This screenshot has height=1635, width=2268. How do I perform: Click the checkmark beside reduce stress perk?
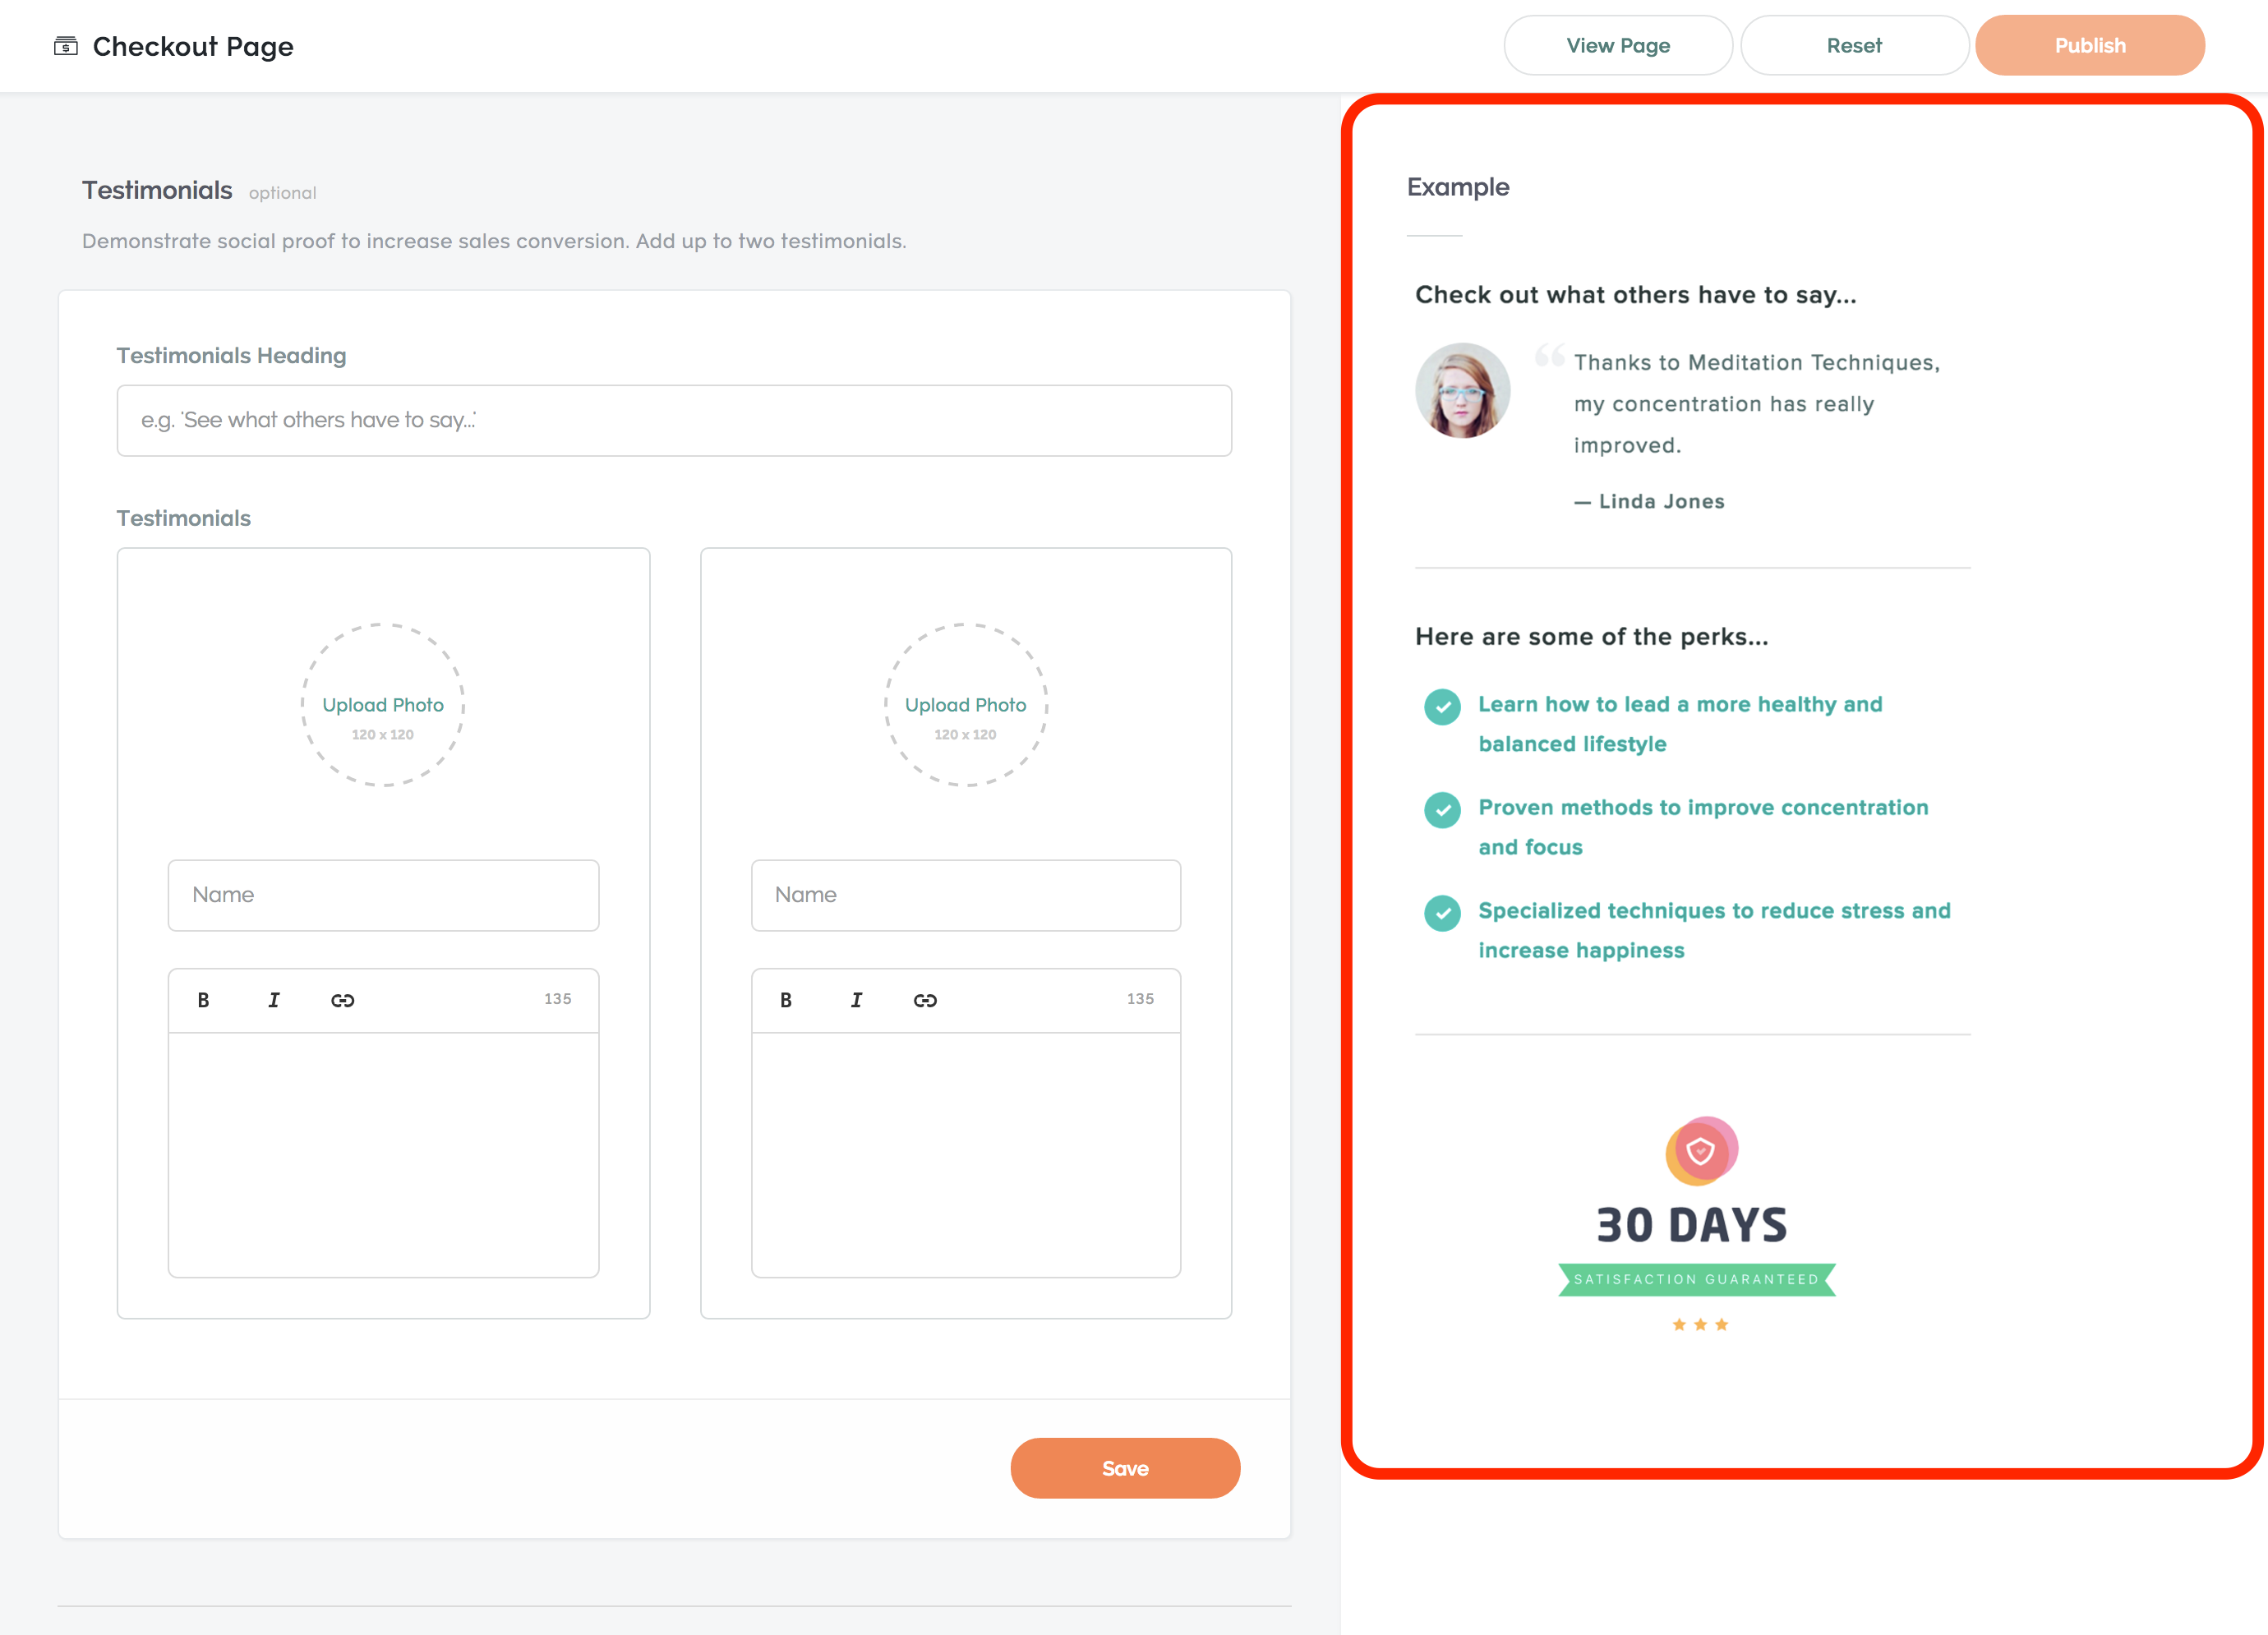pyautogui.click(x=1442, y=913)
